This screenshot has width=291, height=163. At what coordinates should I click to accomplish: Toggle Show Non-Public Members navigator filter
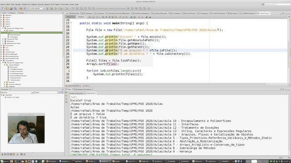tap(11, 154)
